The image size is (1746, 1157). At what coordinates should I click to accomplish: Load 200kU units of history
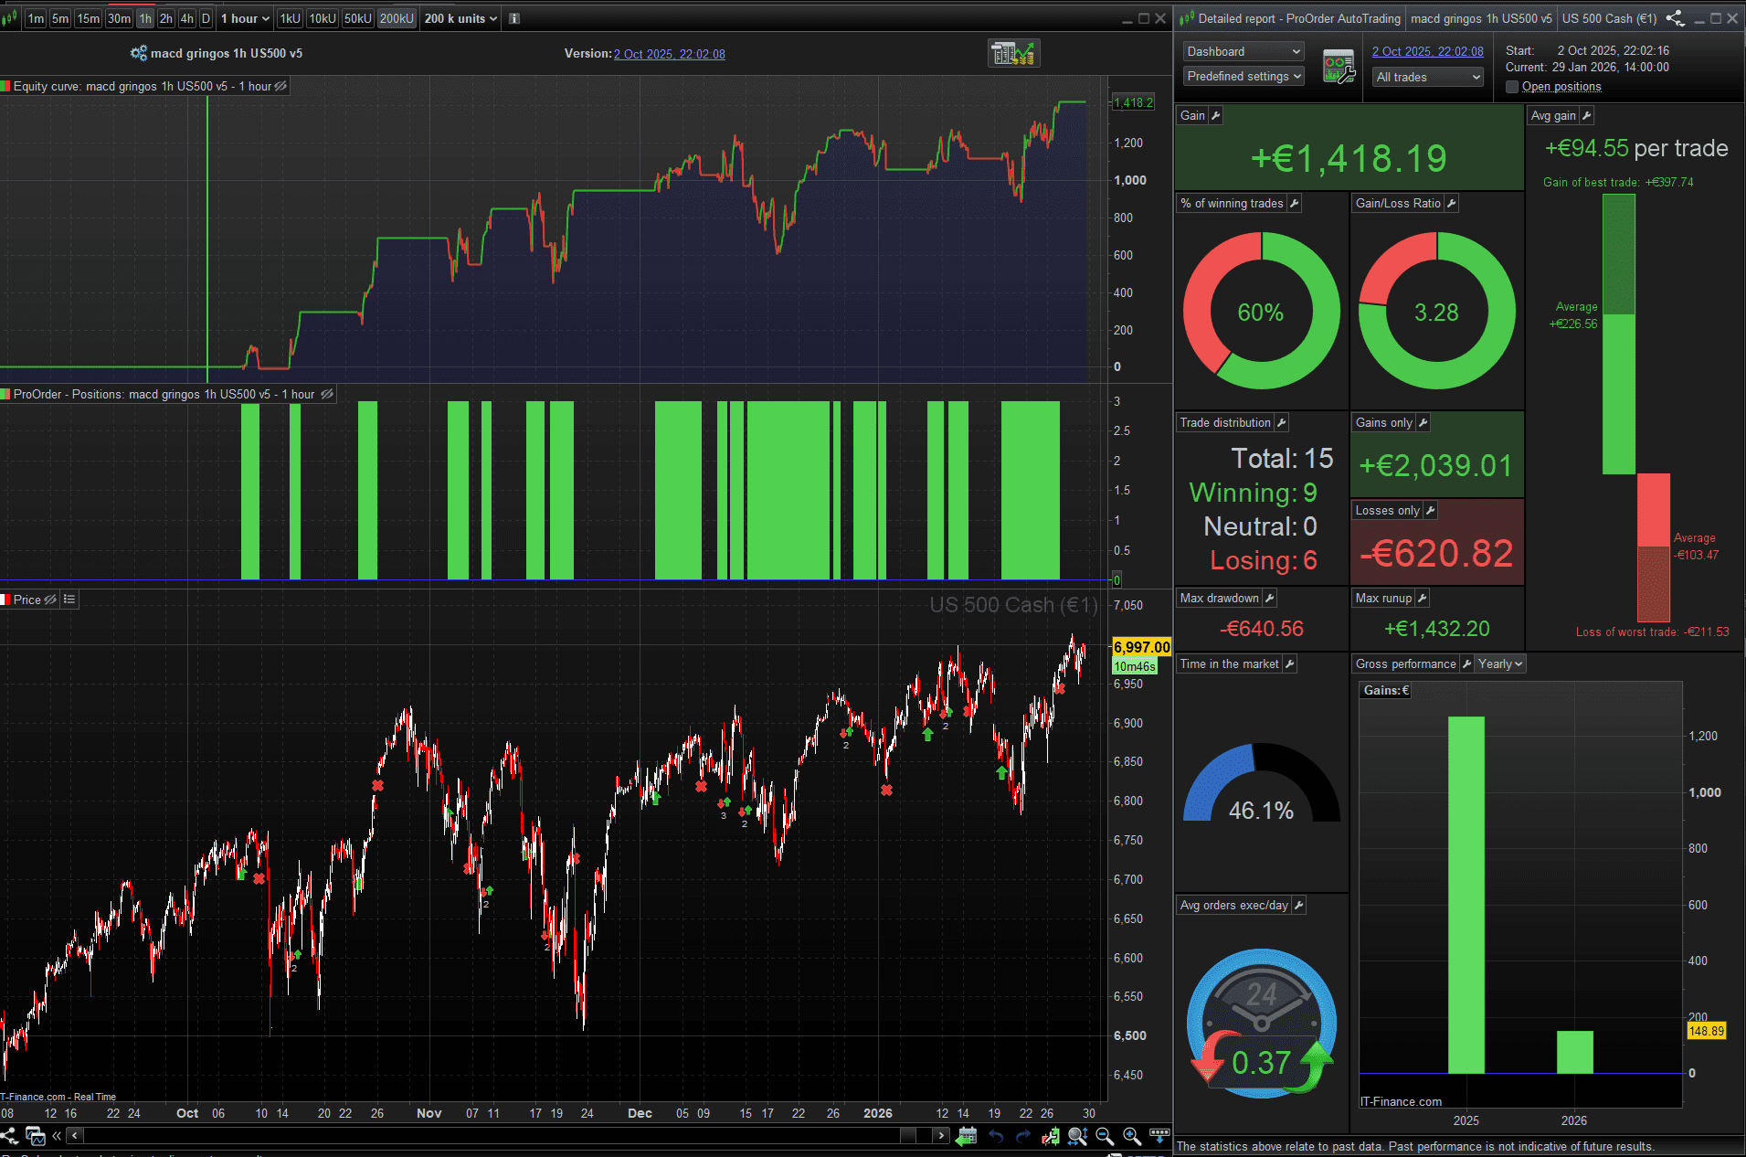coord(397,18)
